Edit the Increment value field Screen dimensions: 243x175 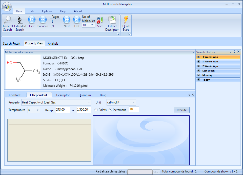(x=134, y=109)
